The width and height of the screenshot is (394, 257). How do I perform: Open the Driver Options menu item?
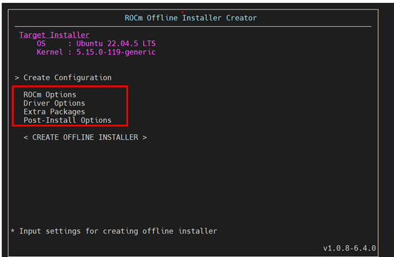(54, 103)
